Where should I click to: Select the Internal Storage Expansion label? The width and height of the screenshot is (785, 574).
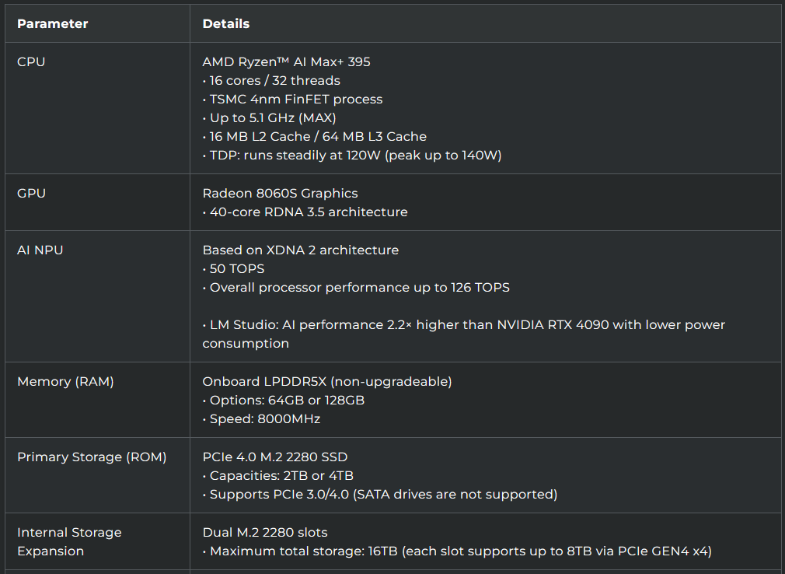[69, 541]
